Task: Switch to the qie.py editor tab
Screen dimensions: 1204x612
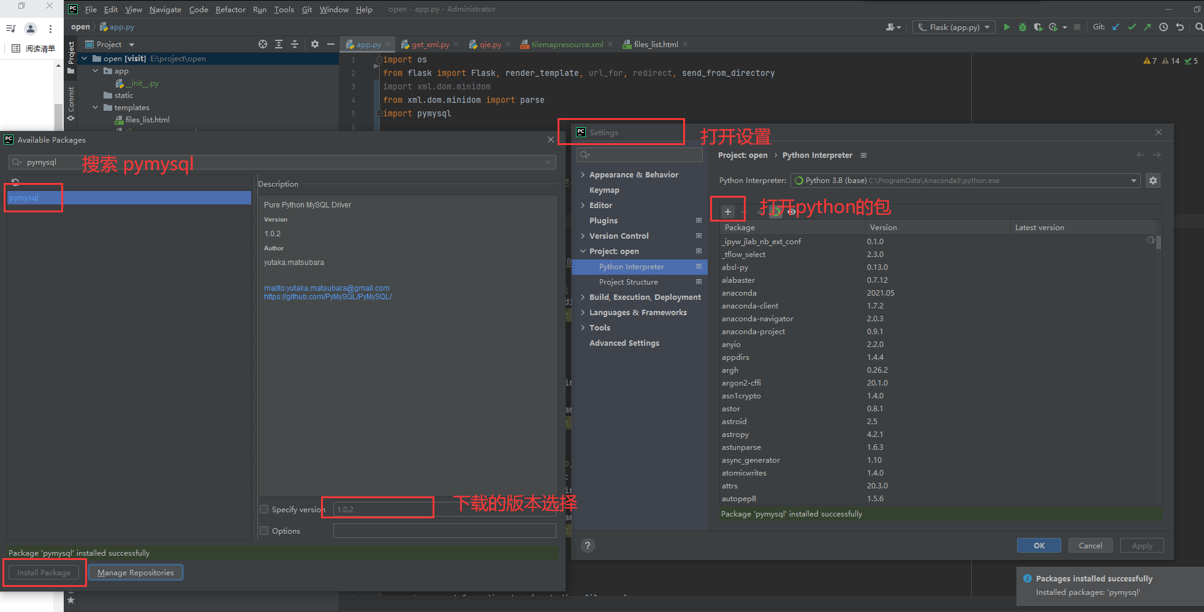Action: click(490, 44)
